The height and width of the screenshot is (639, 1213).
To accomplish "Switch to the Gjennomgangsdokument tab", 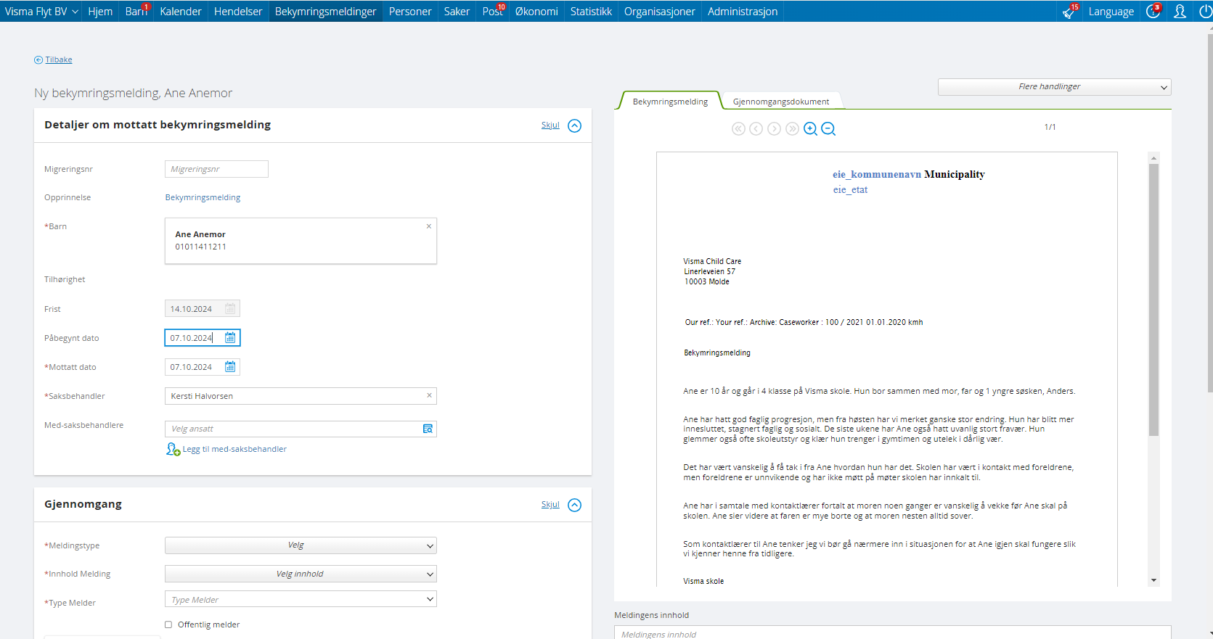I will (781, 102).
